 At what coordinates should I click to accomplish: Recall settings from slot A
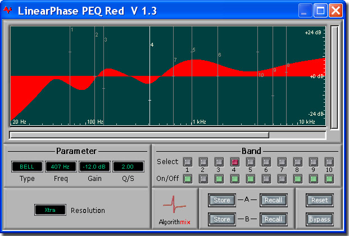pyautogui.click(x=273, y=200)
